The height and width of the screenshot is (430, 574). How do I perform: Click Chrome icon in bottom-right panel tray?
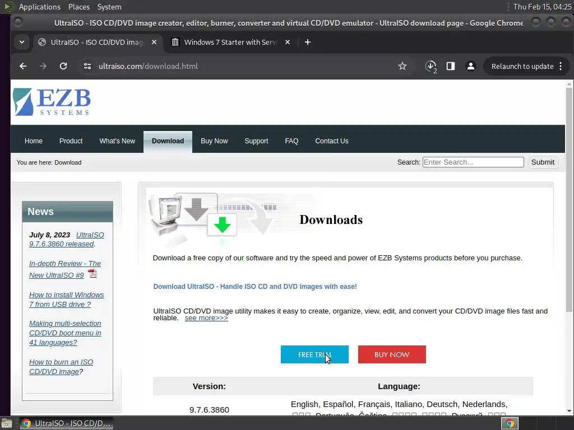click(510, 423)
